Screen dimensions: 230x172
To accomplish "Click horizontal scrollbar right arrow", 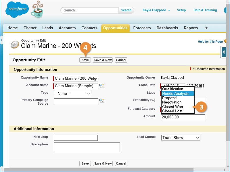I will 225,170.
